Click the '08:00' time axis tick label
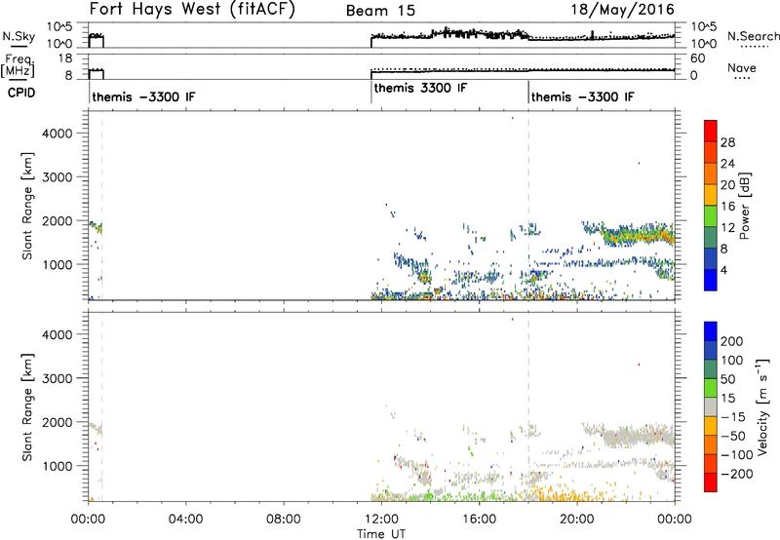This screenshot has width=780, height=540. (284, 520)
